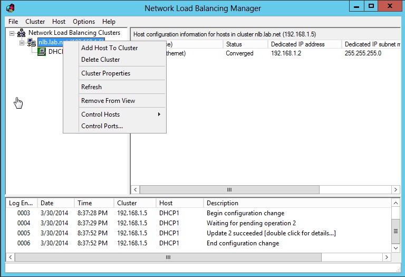Viewport: 405px width, 277px height.
Task: Open the Options menu
Action: coord(84,22)
